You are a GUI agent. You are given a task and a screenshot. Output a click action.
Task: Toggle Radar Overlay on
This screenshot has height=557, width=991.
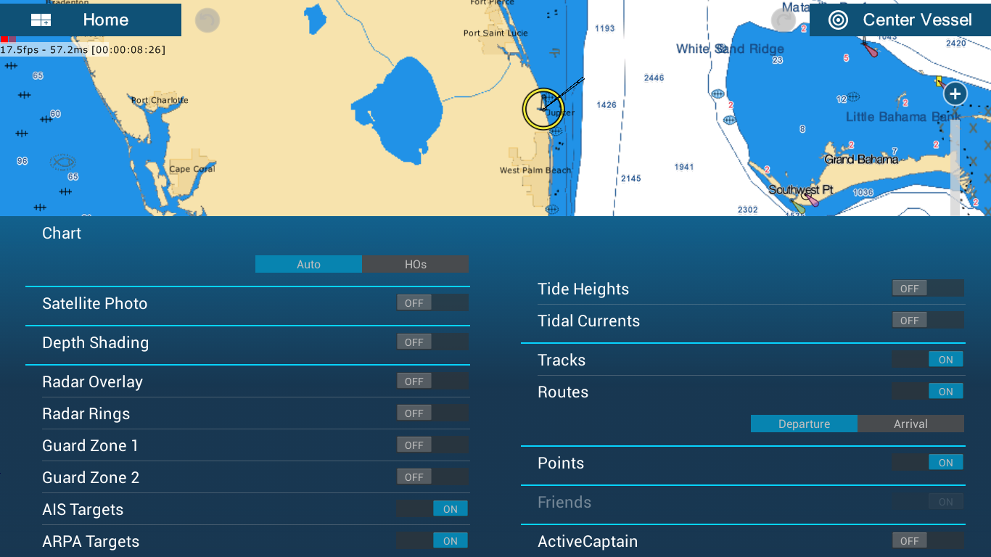pos(432,381)
